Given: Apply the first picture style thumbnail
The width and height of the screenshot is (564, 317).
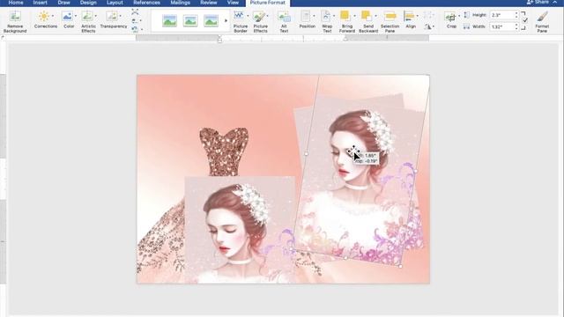Looking at the screenshot, I should [169, 21].
